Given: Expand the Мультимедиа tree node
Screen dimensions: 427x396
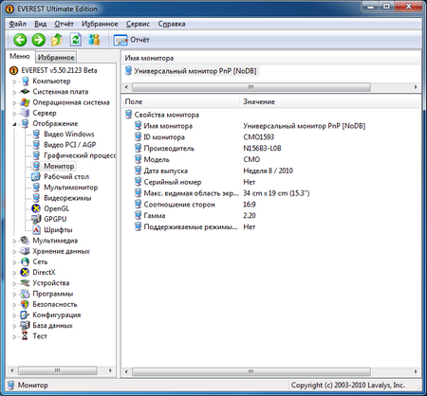Looking at the screenshot, I should point(14,241).
